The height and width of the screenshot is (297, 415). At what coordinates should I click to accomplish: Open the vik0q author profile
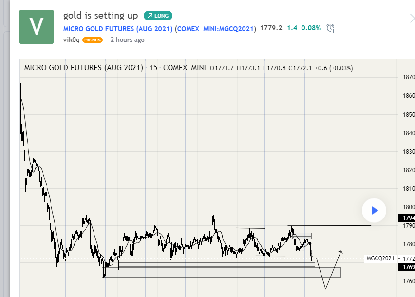tap(71, 40)
